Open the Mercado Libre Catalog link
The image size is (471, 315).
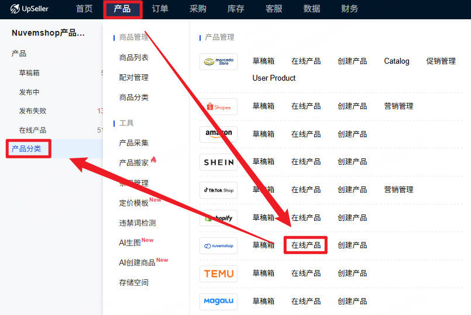point(397,61)
